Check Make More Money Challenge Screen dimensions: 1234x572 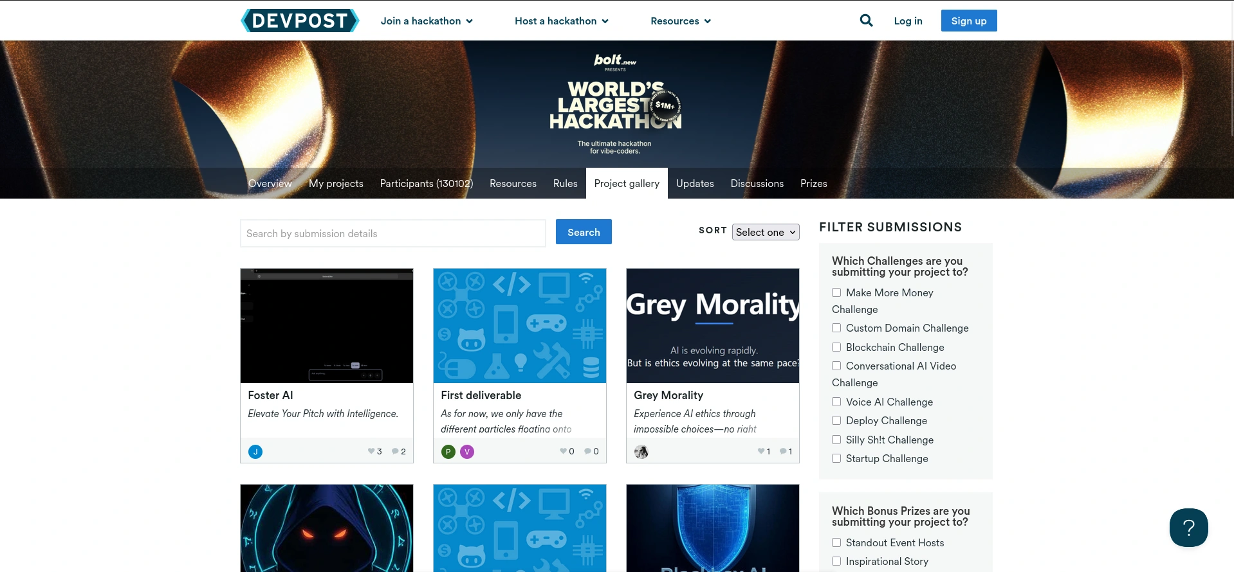coord(836,292)
